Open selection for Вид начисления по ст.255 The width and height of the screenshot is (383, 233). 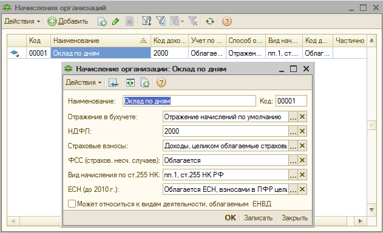[x=293, y=175]
